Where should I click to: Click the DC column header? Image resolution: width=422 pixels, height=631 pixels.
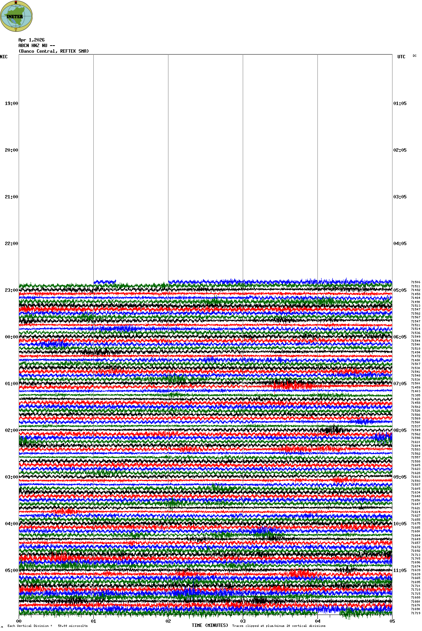click(415, 56)
